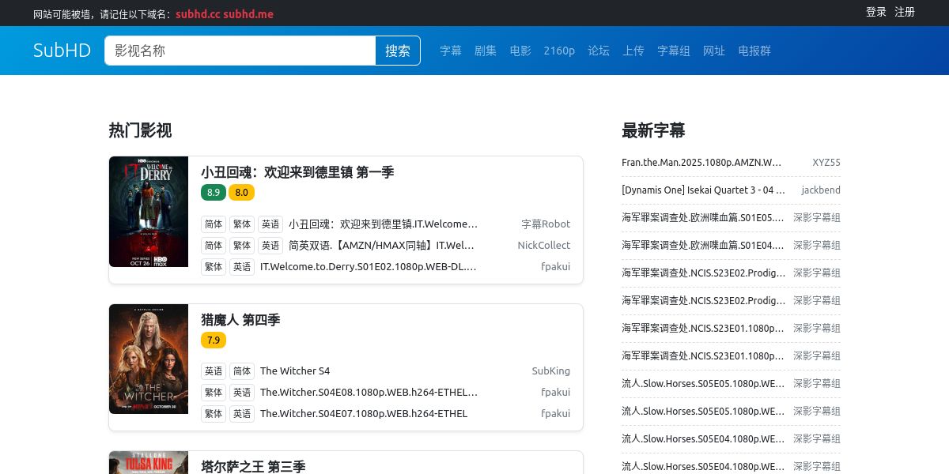Image resolution: width=949 pixels, height=474 pixels.
Task: Click the 繁体 tag on the Witcher S04E07 row
Action: [214, 414]
